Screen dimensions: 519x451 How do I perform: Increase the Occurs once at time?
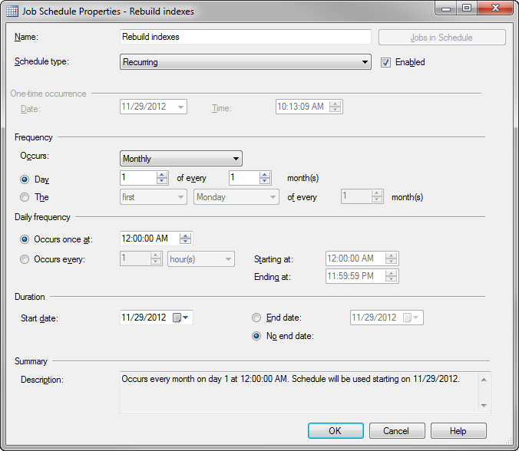coord(185,235)
